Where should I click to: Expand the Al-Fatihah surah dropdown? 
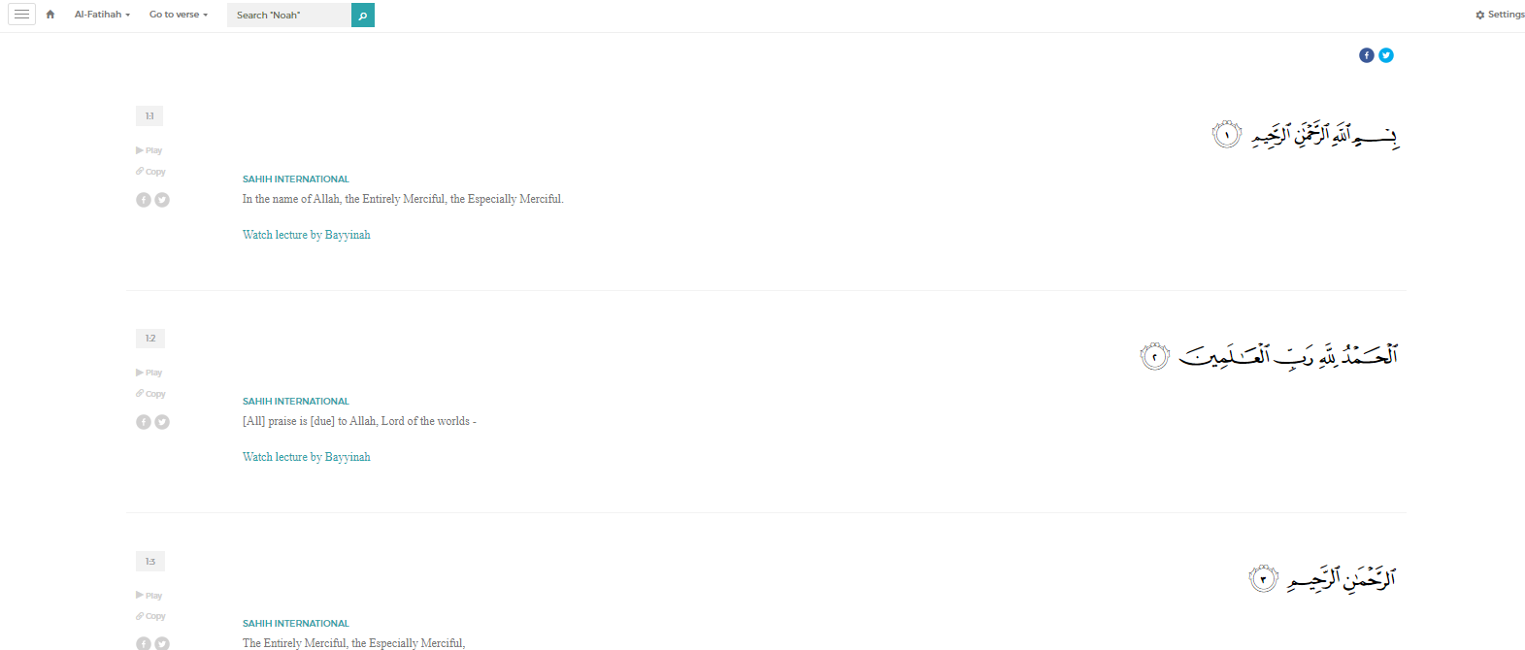[102, 15]
